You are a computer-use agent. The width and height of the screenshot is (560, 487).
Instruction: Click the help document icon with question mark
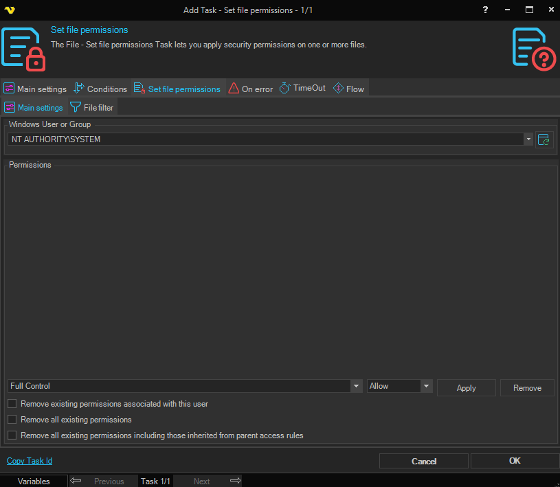(534, 48)
